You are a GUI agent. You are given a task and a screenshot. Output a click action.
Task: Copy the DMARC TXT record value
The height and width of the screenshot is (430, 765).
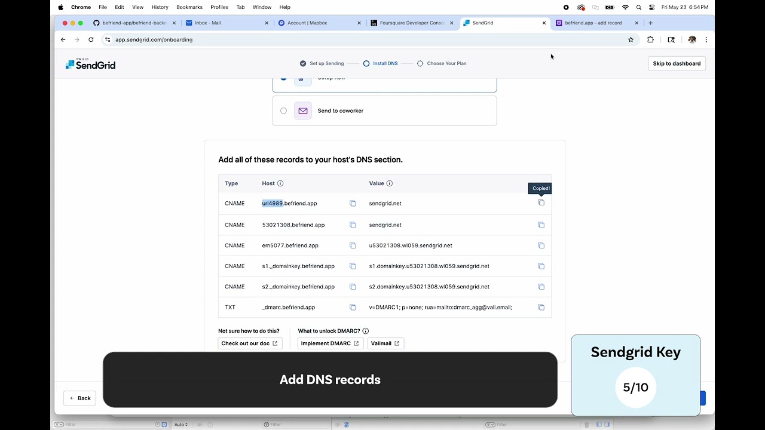541,308
